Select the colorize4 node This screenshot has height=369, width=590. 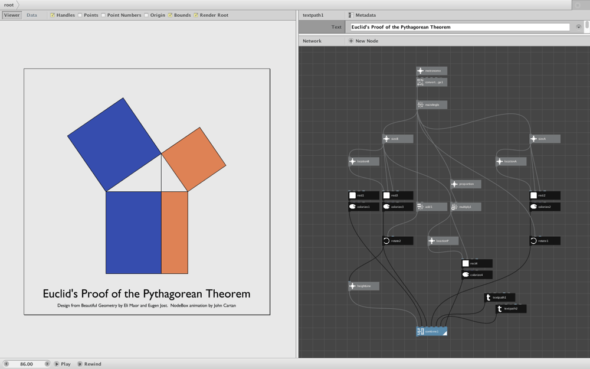click(x=477, y=275)
